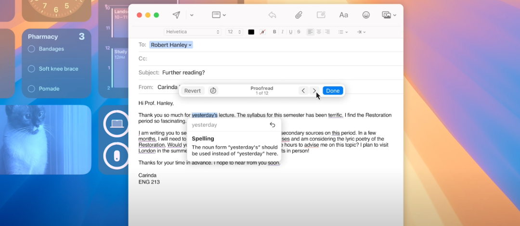This screenshot has width=520, height=226.
Task: Mark Soft knee brace as completed
Action: pyautogui.click(x=31, y=69)
